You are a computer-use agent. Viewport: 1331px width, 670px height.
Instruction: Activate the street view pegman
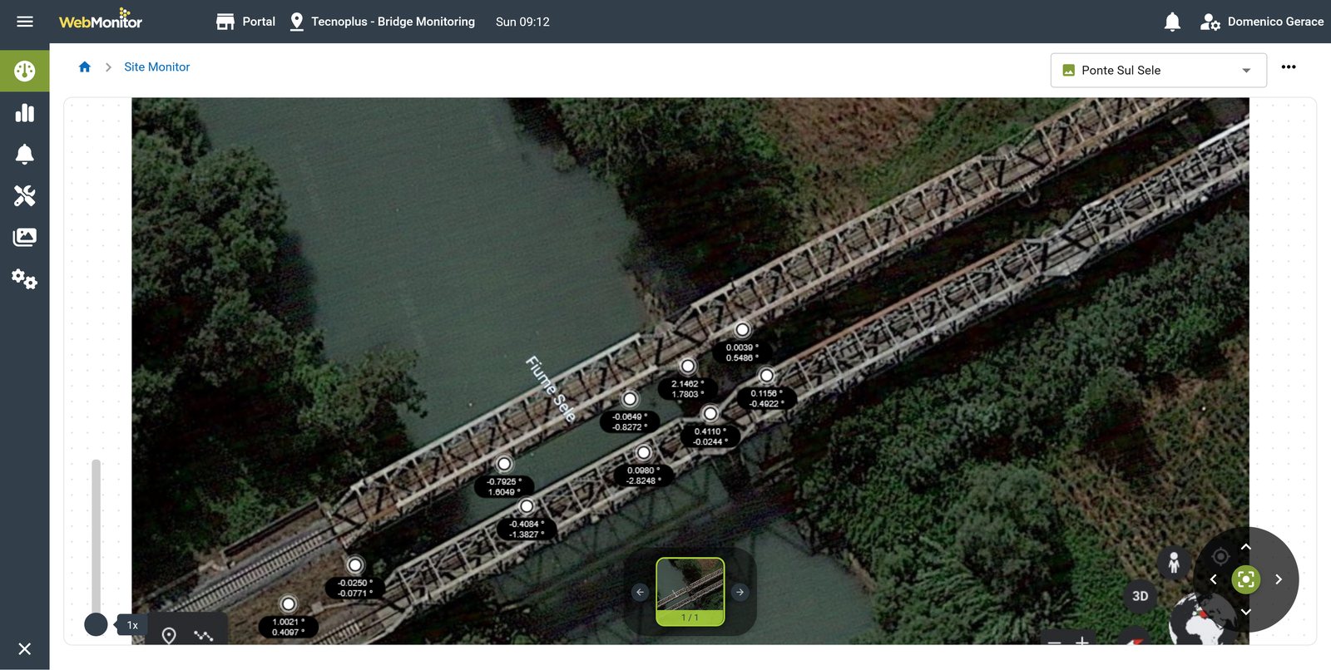(x=1174, y=563)
